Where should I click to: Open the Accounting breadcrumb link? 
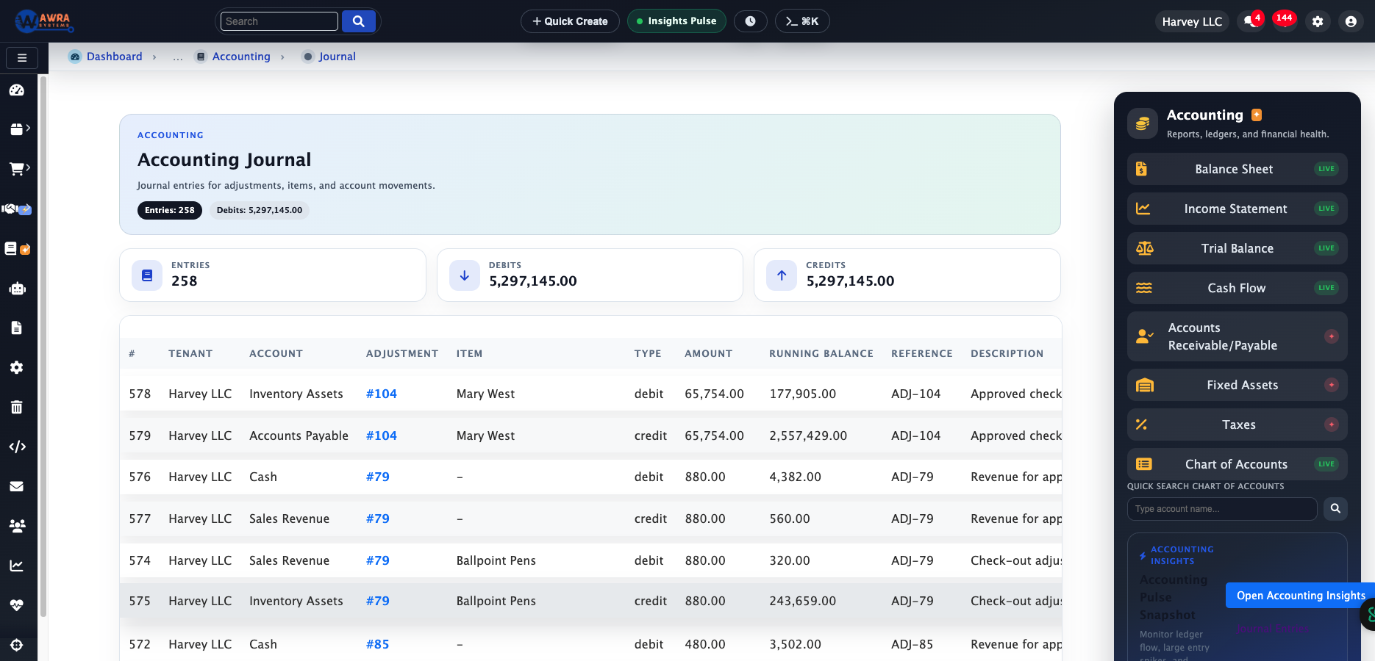click(240, 56)
